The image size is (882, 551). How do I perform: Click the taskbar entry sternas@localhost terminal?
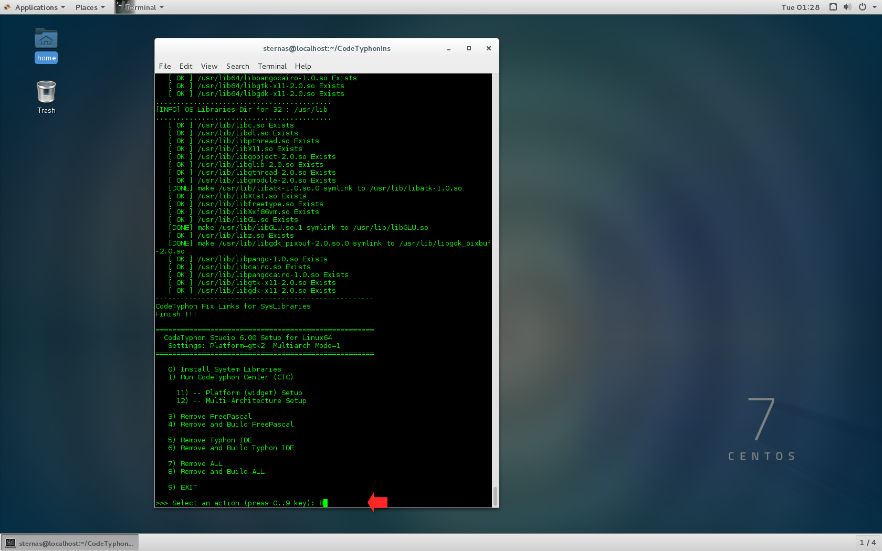click(70, 543)
